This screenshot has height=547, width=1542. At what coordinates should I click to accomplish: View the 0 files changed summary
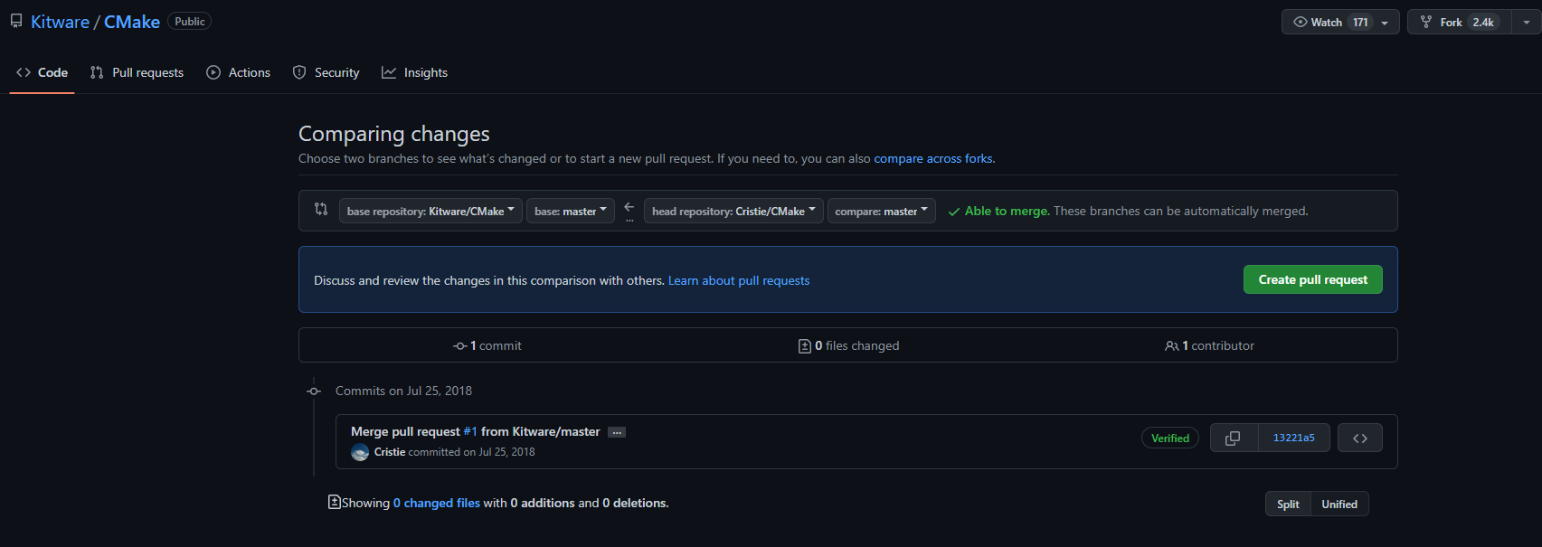tap(848, 345)
